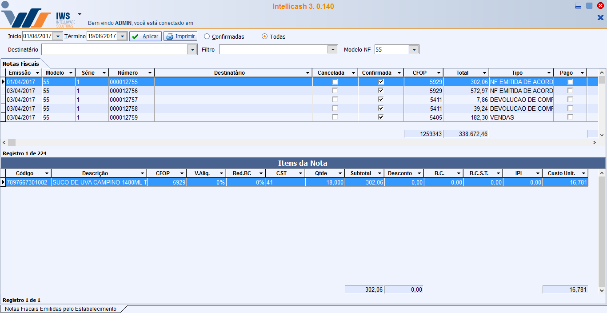This screenshot has height=313, width=607.
Task: Open the Emissão column filter arrow
Action: [x=37, y=73]
